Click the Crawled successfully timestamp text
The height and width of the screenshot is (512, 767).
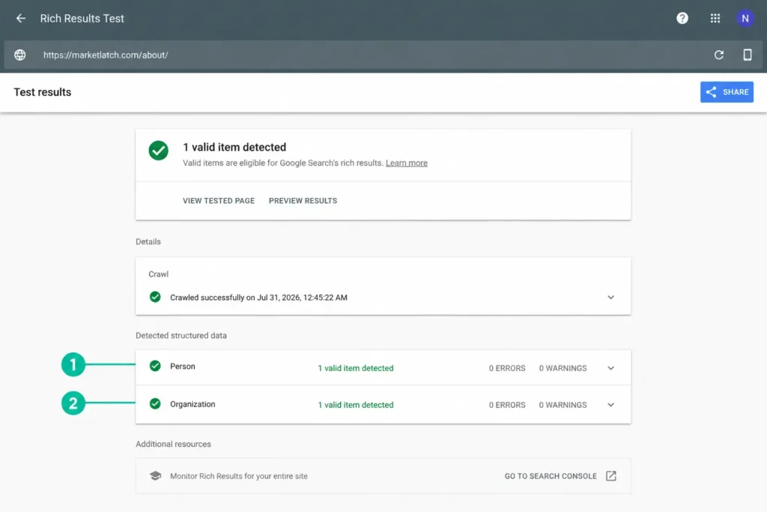click(x=258, y=298)
